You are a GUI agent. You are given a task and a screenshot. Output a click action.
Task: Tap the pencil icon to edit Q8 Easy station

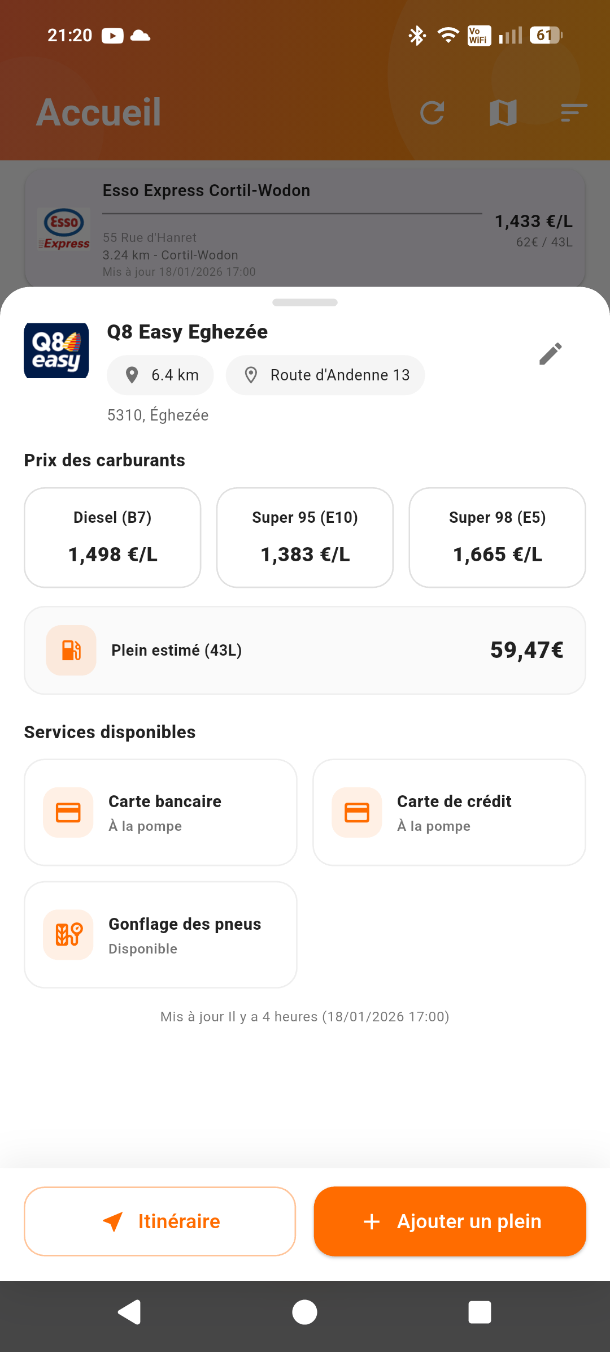pos(550,353)
